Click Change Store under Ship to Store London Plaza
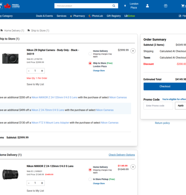This screenshot has height=195, width=186. click(99, 71)
